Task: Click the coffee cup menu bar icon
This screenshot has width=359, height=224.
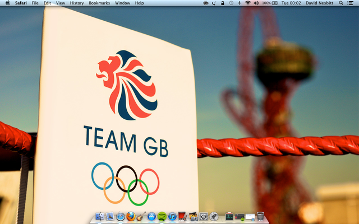Action: point(206,3)
